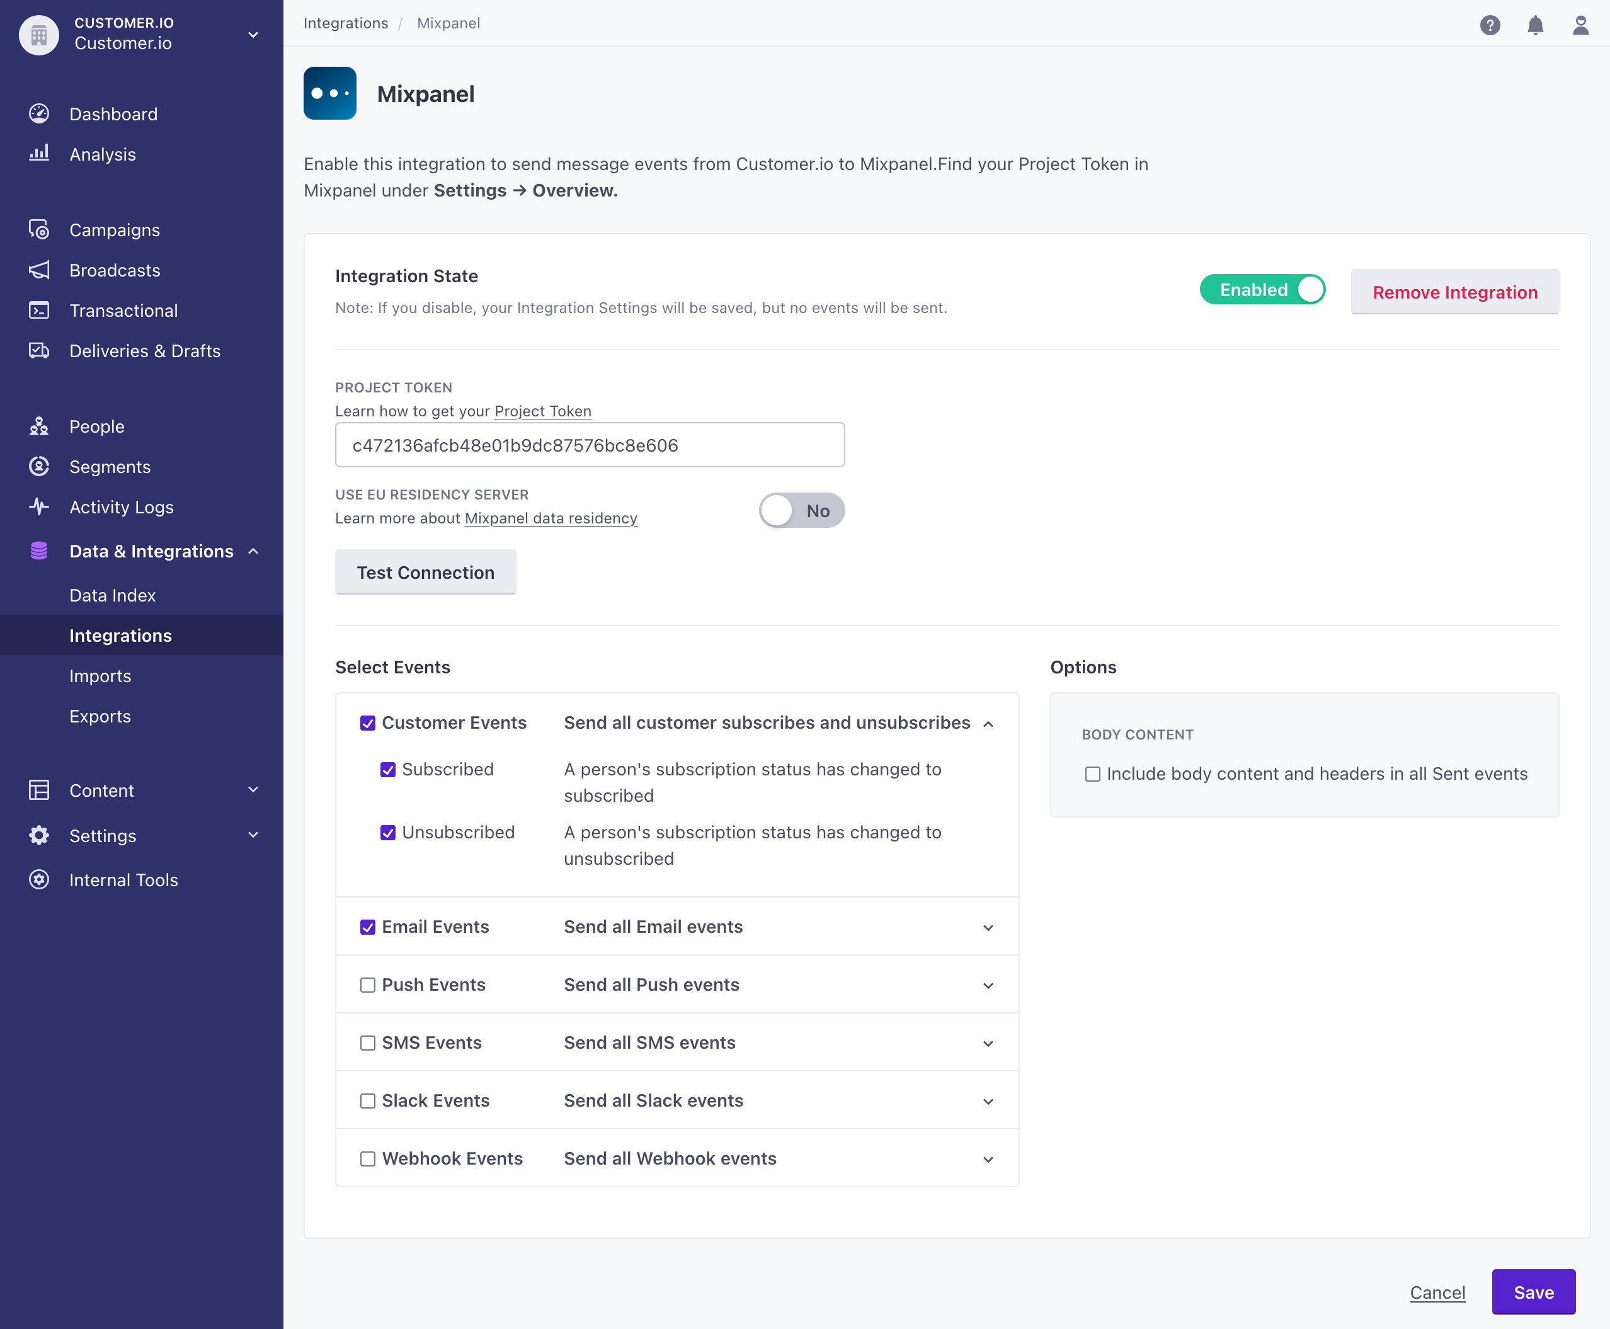1610x1329 pixels.
Task: Click the Project Token hyperlink
Action: pos(542,411)
